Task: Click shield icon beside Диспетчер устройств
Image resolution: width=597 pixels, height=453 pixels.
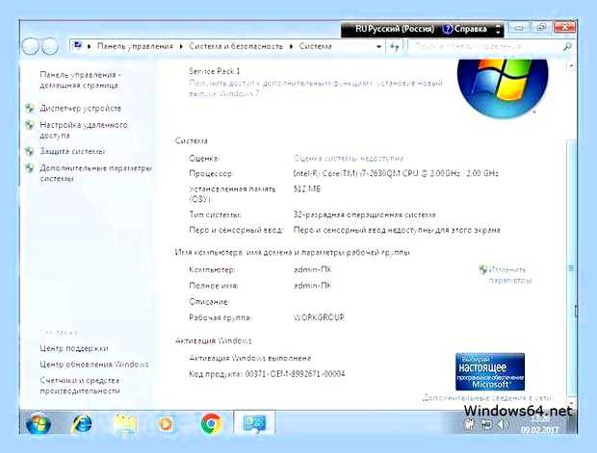Action: point(30,109)
